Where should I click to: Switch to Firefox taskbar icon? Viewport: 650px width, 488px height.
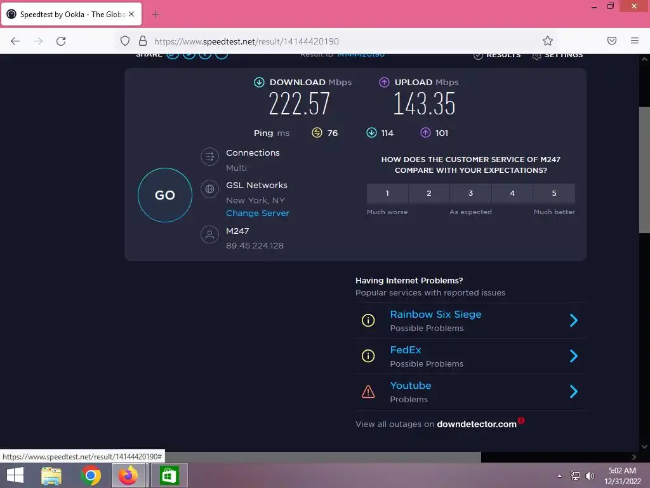click(x=128, y=475)
